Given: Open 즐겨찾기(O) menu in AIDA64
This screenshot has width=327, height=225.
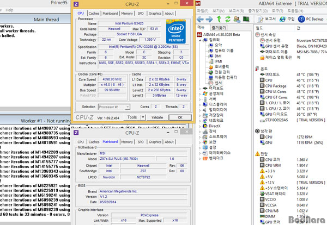Looking at the screenshot, I should click(x=258, y=11).
